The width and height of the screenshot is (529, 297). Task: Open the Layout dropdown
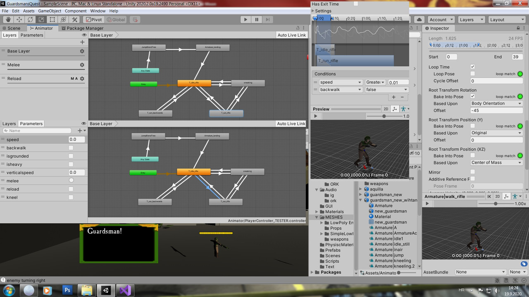pos(506,19)
